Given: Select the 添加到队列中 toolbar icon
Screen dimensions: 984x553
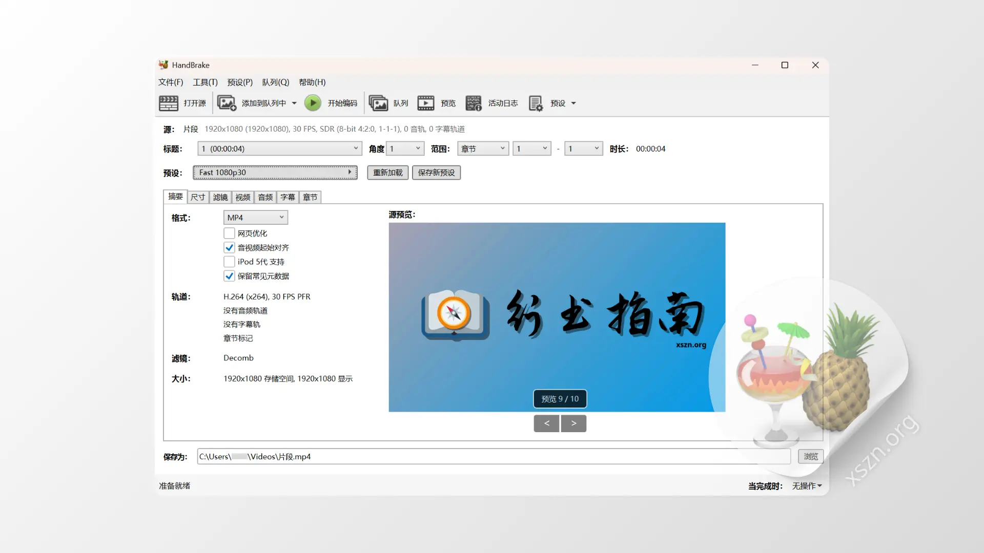Looking at the screenshot, I should 227,102.
